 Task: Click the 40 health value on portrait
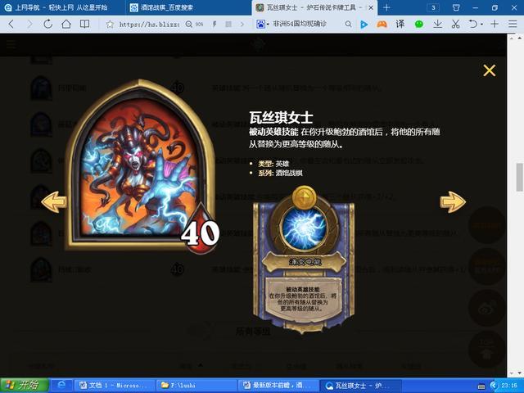pyautogui.click(x=200, y=233)
